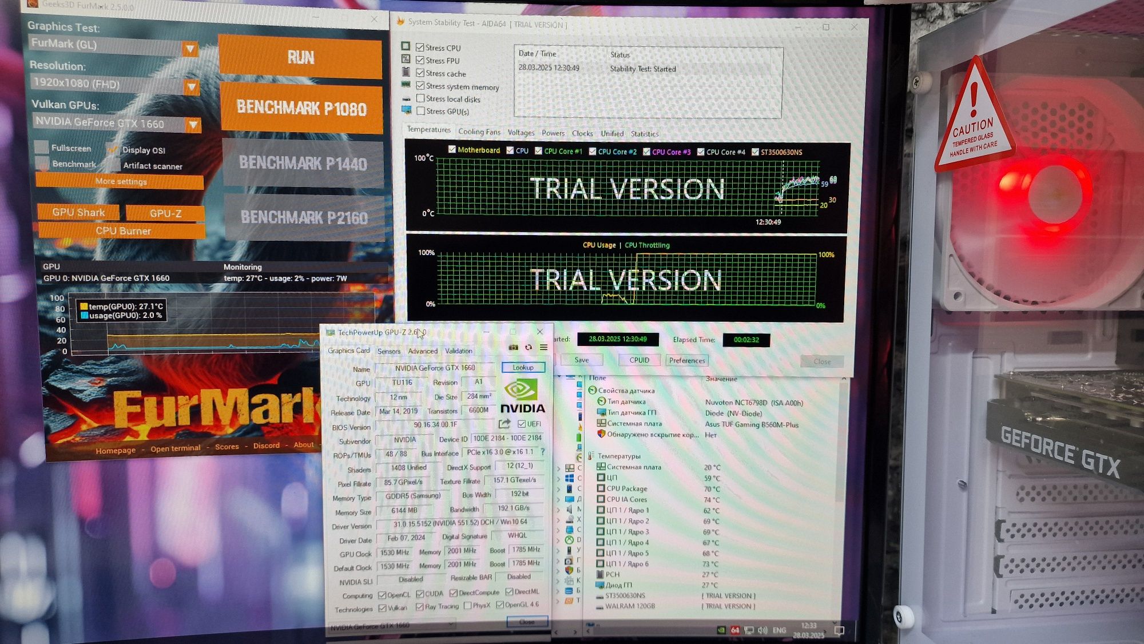The height and width of the screenshot is (644, 1144).
Task: Click the NVIDIA logo in GPU-Z
Action: 522,396
